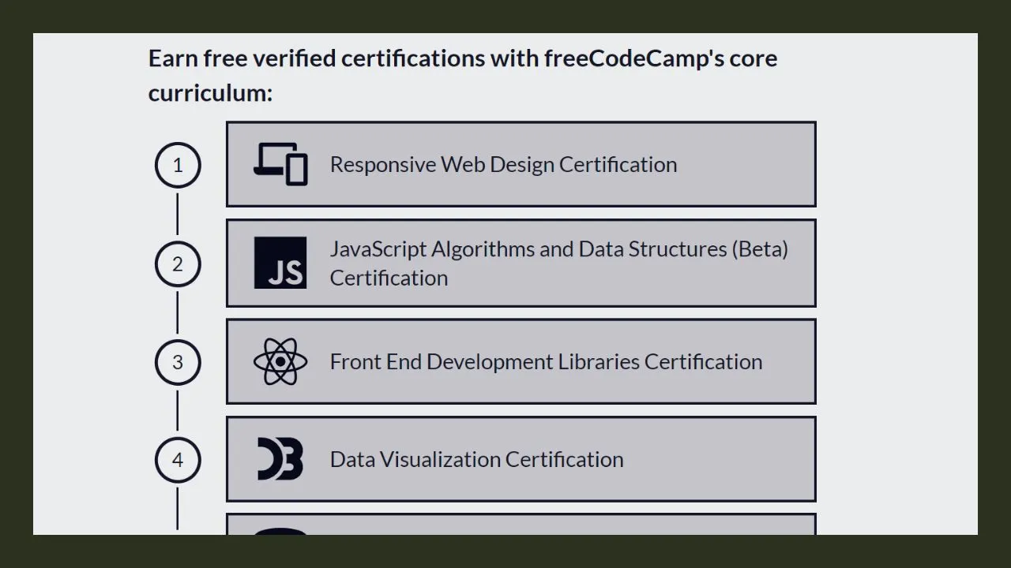
Task: Open JavaScript Algorithms and Data Structures Certification
Action: tap(521, 263)
